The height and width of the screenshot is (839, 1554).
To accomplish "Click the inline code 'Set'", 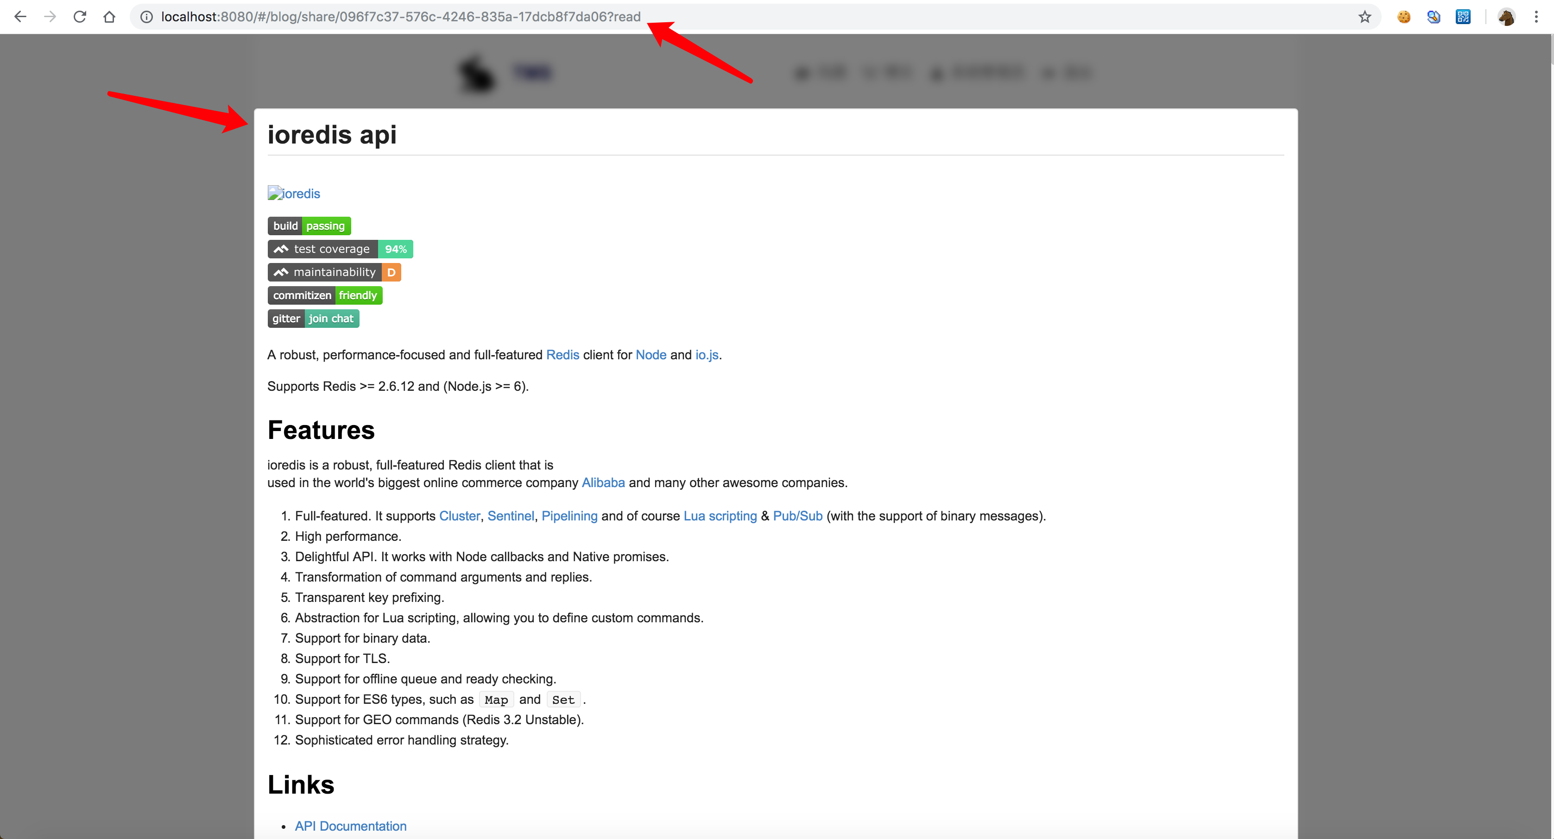I will (563, 700).
